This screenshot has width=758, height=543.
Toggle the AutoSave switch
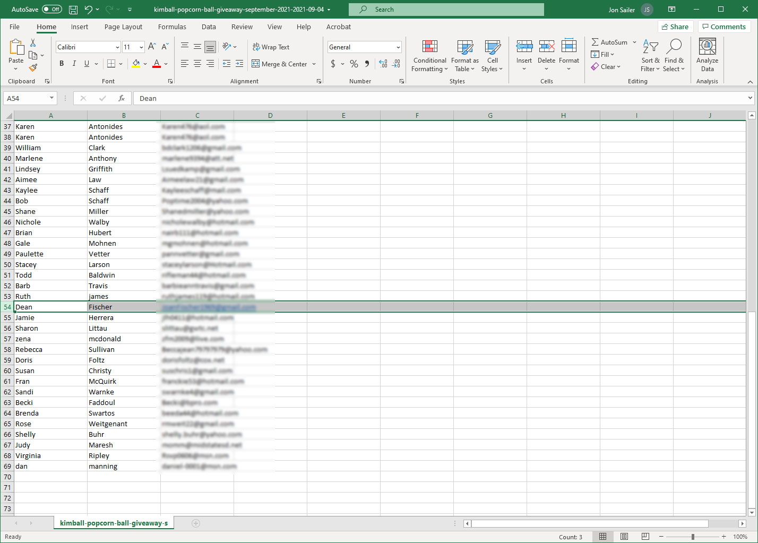coord(51,10)
